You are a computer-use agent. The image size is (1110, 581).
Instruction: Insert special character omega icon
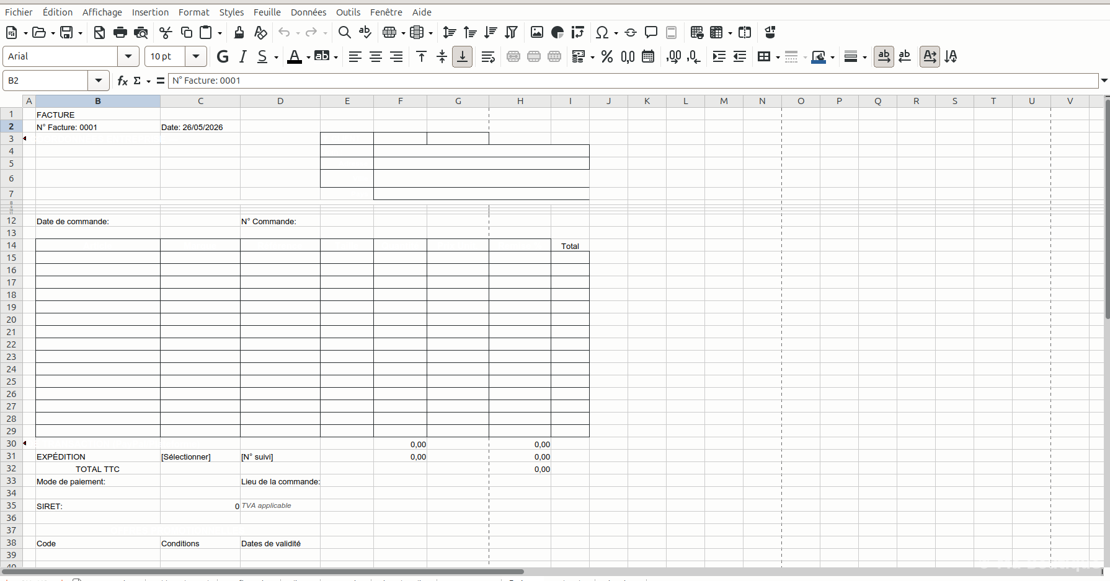pyautogui.click(x=602, y=33)
